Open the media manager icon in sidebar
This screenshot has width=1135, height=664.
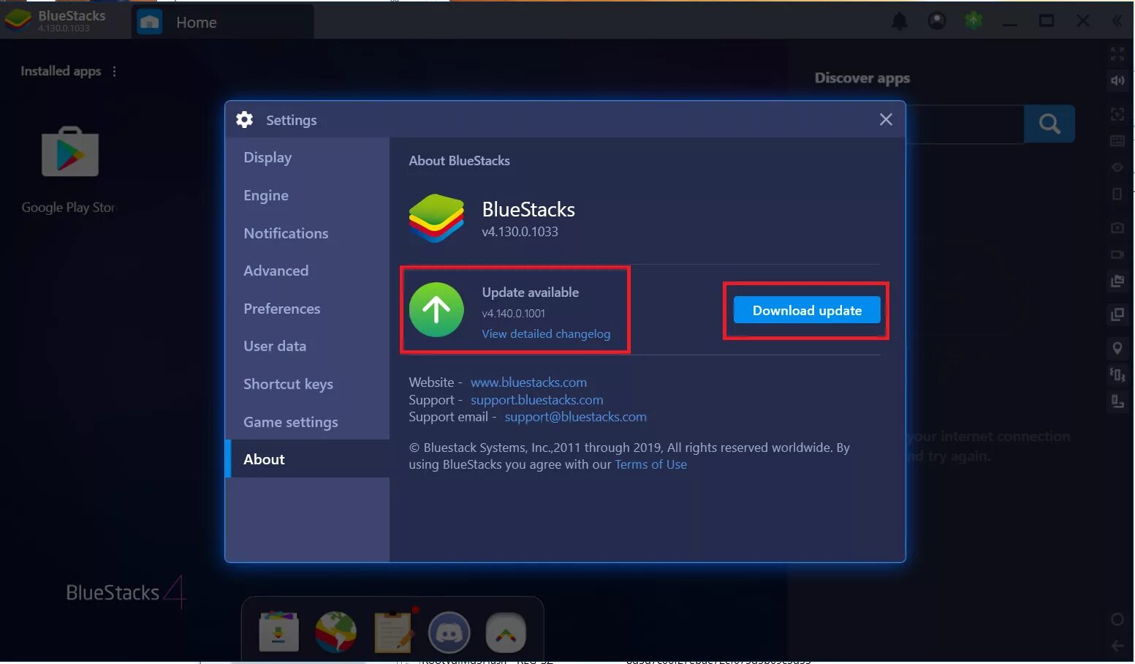[1117, 281]
